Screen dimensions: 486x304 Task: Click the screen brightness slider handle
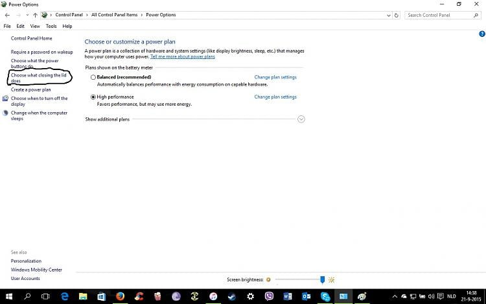322,280
